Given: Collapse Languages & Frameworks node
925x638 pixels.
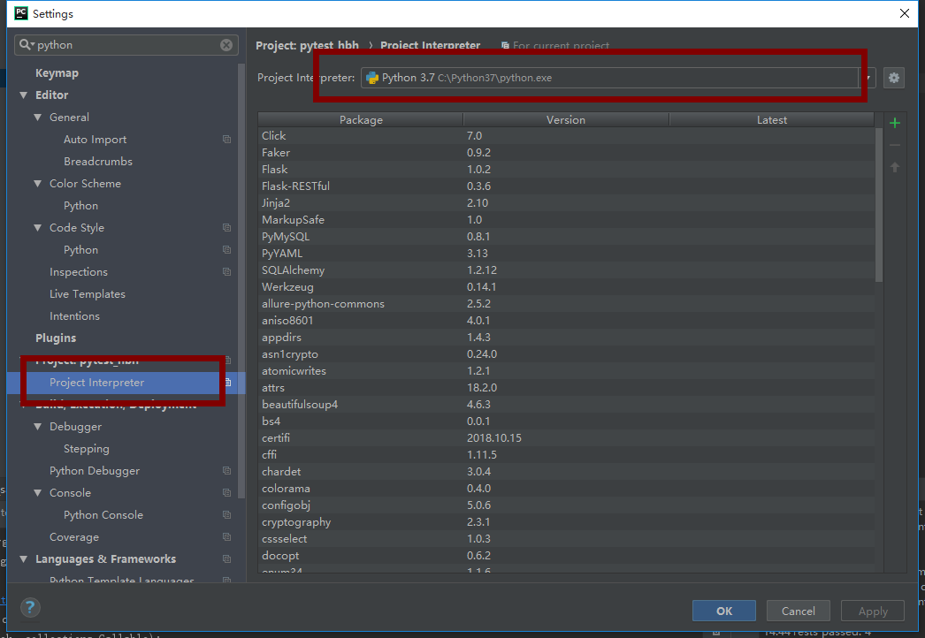Looking at the screenshot, I should 24,559.
